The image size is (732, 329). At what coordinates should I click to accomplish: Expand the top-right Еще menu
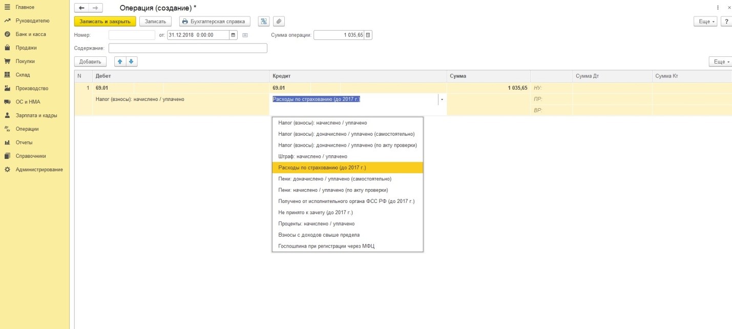coord(705,22)
